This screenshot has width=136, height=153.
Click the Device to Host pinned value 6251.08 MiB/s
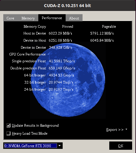60,40
